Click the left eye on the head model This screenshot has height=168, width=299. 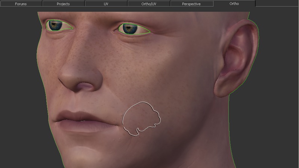pos(59,25)
